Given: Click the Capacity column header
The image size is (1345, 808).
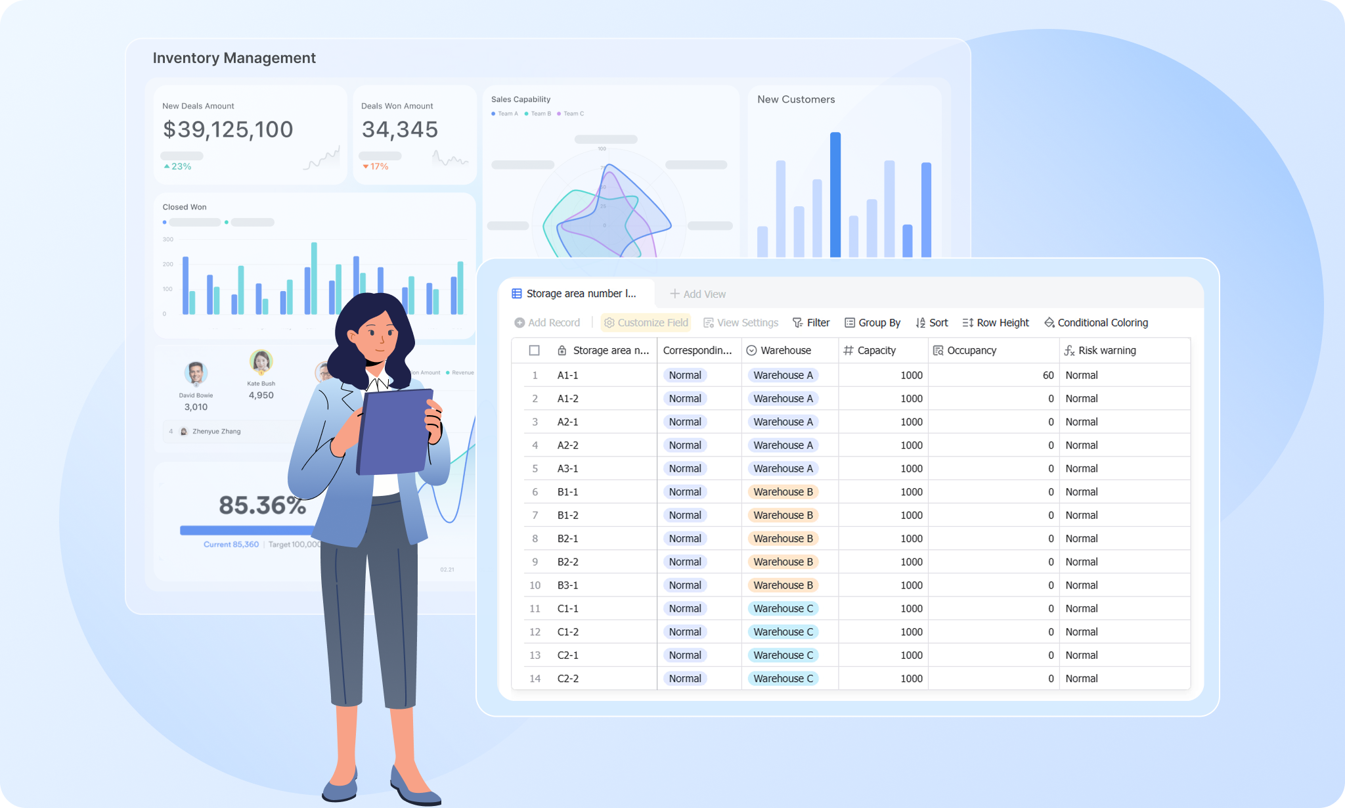Looking at the screenshot, I should coord(883,351).
